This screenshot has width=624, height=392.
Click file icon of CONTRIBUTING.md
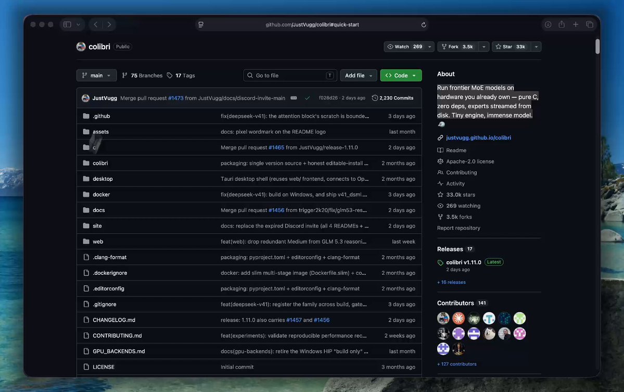86,335
